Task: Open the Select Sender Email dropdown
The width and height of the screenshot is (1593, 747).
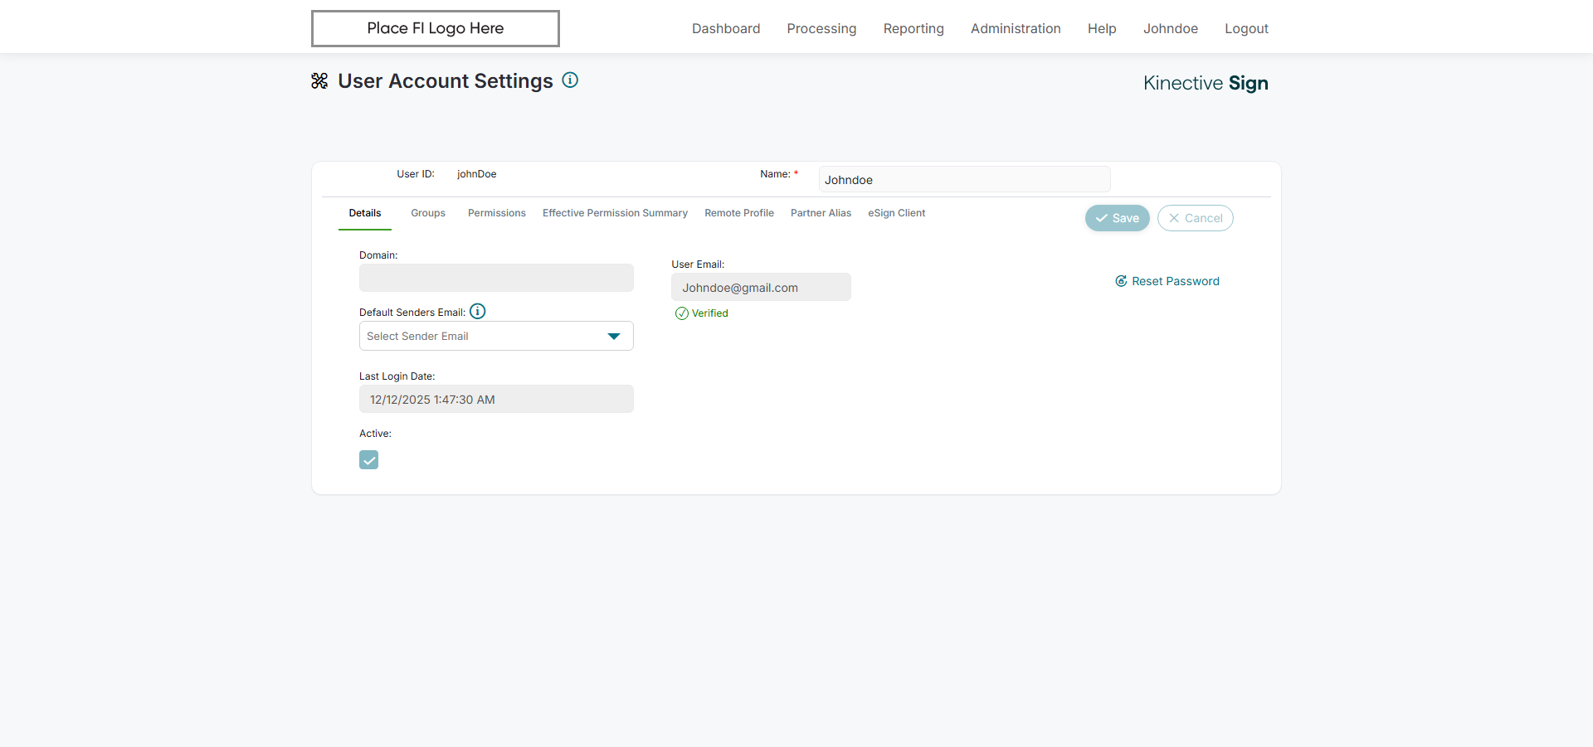Action: click(496, 336)
